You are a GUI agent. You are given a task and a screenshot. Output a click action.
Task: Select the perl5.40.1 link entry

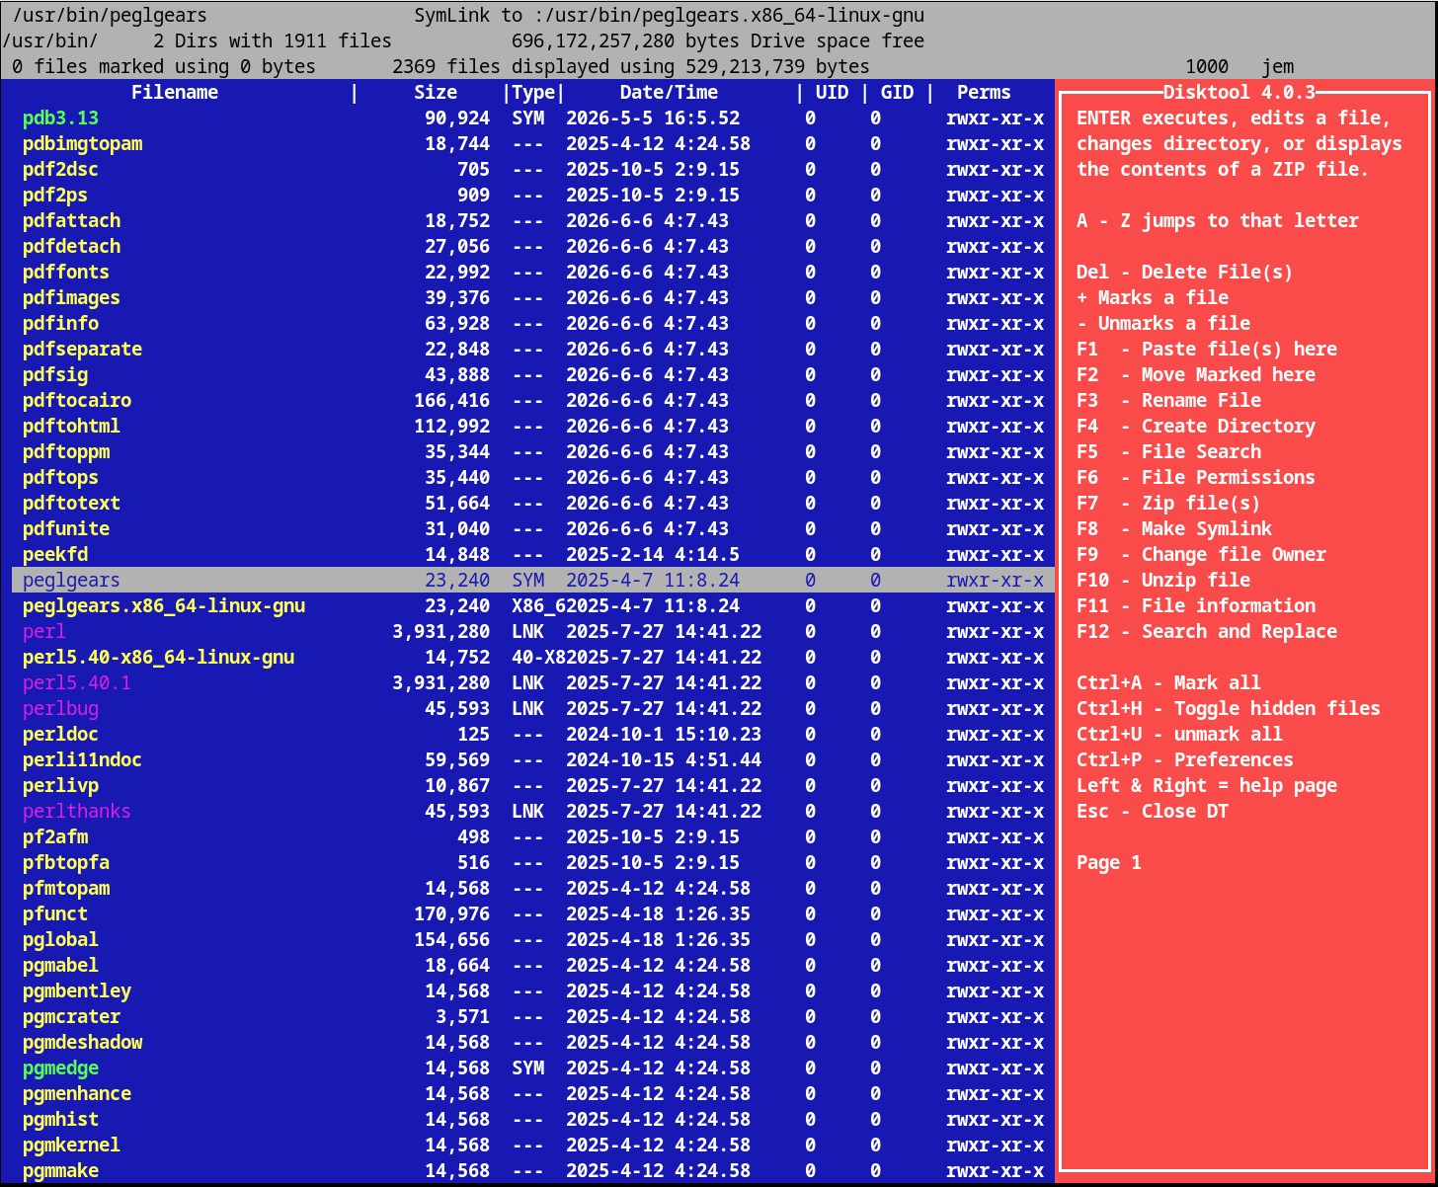pos(77,683)
